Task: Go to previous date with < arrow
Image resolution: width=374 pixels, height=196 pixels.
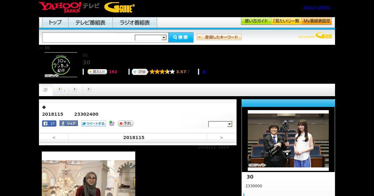Action: point(54,138)
